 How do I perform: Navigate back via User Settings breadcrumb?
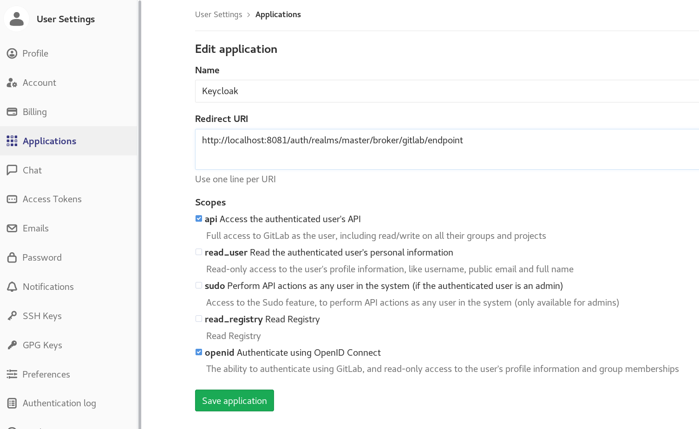point(218,14)
